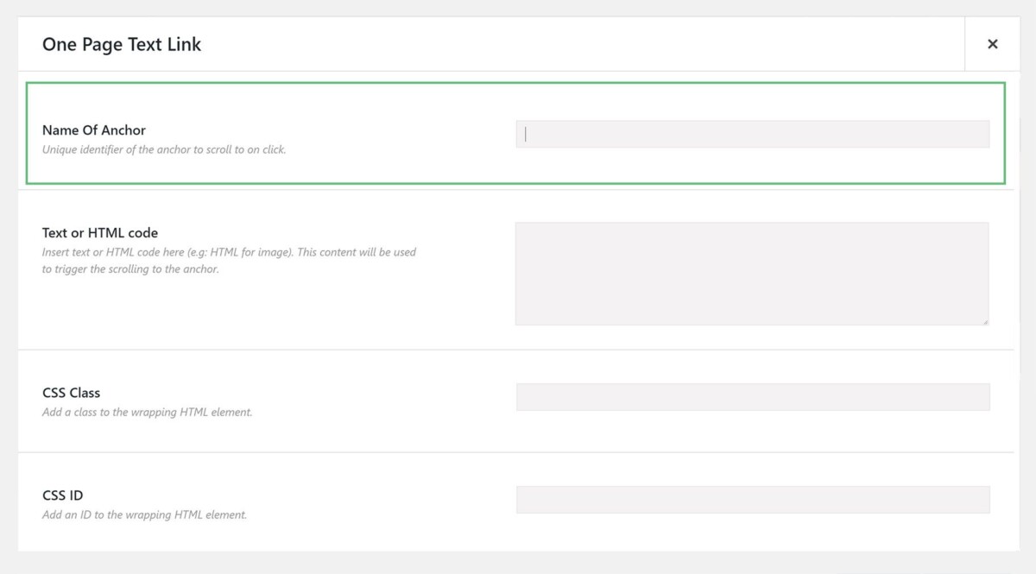
Task: Click the Text or HTML code textarea
Action: point(751,272)
